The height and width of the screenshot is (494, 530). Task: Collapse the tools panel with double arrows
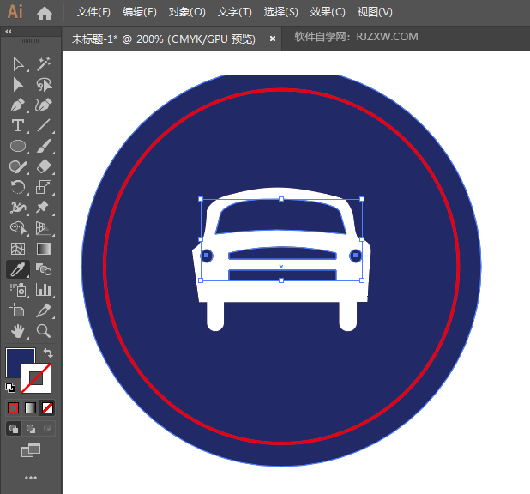click(9, 31)
